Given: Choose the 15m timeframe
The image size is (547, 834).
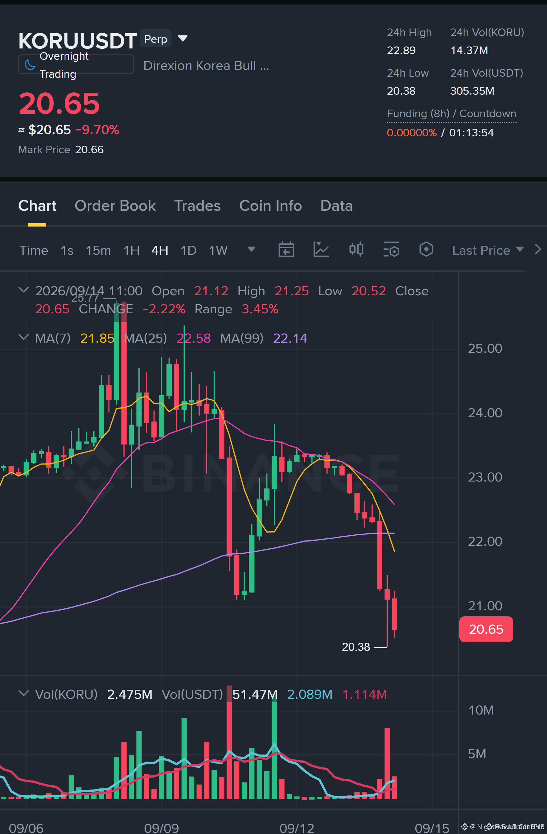Looking at the screenshot, I should click(x=98, y=250).
